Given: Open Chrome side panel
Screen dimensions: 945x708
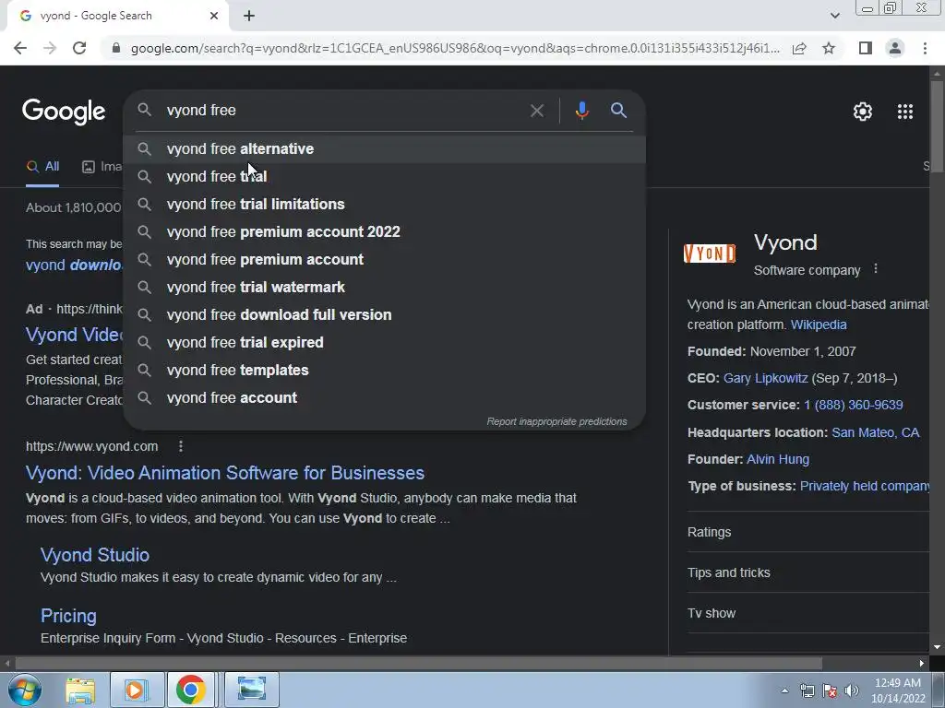Looking at the screenshot, I should [x=866, y=48].
